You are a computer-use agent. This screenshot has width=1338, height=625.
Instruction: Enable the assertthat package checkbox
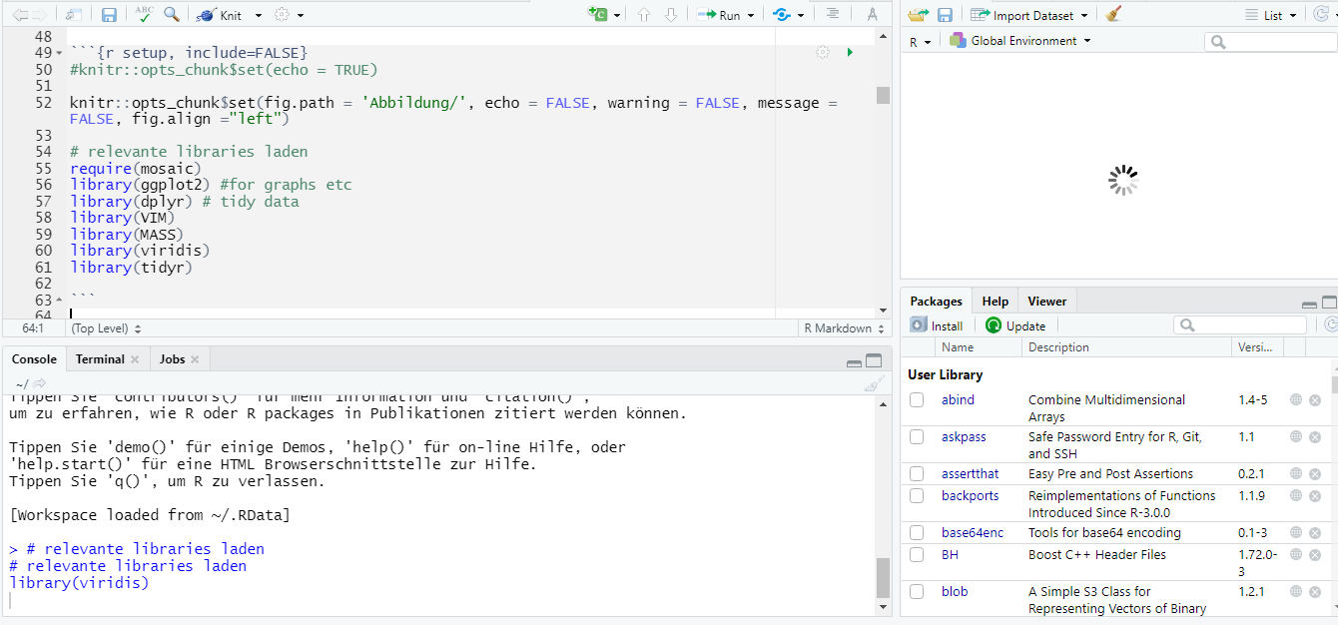pyautogui.click(x=917, y=474)
